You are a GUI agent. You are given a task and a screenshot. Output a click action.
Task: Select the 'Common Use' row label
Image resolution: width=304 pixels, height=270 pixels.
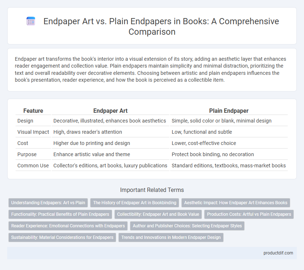coord(33,166)
